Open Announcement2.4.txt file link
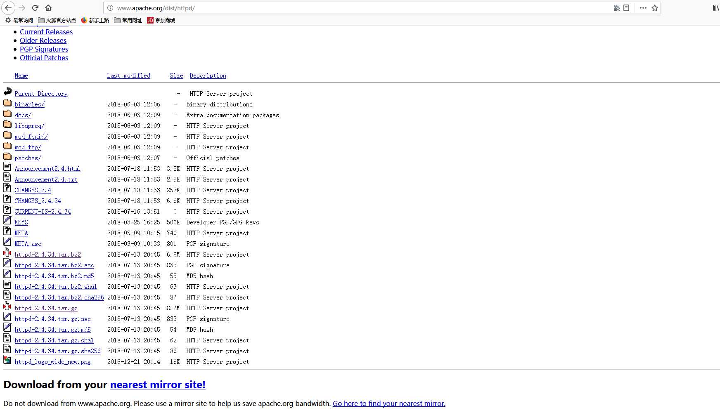The image size is (720, 415). click(x=46, y=179)
